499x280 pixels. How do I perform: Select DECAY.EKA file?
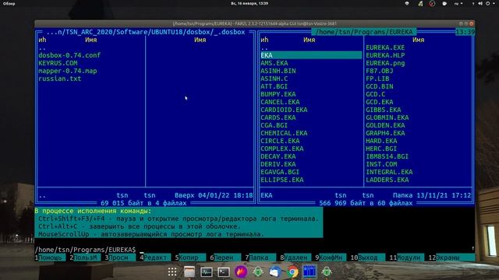[x=278, y=156]
